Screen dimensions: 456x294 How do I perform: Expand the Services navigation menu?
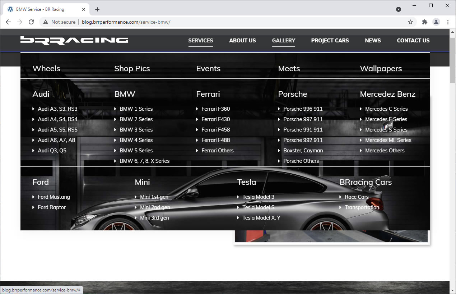pyautogui.click(x=200, y=41)
